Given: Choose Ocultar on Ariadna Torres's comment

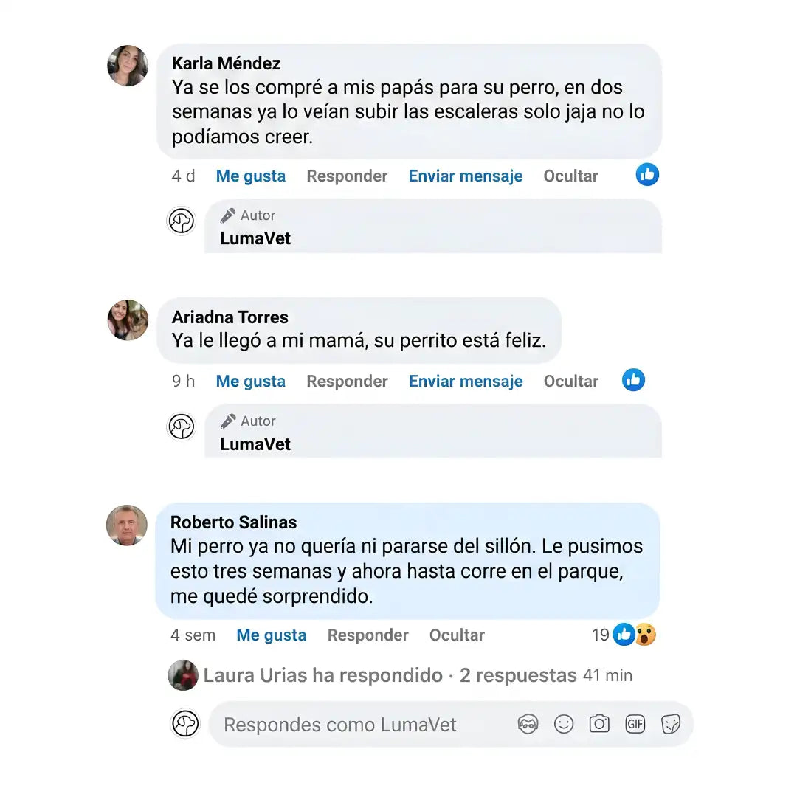Looking at the screenshot, I should click(570, 382).
